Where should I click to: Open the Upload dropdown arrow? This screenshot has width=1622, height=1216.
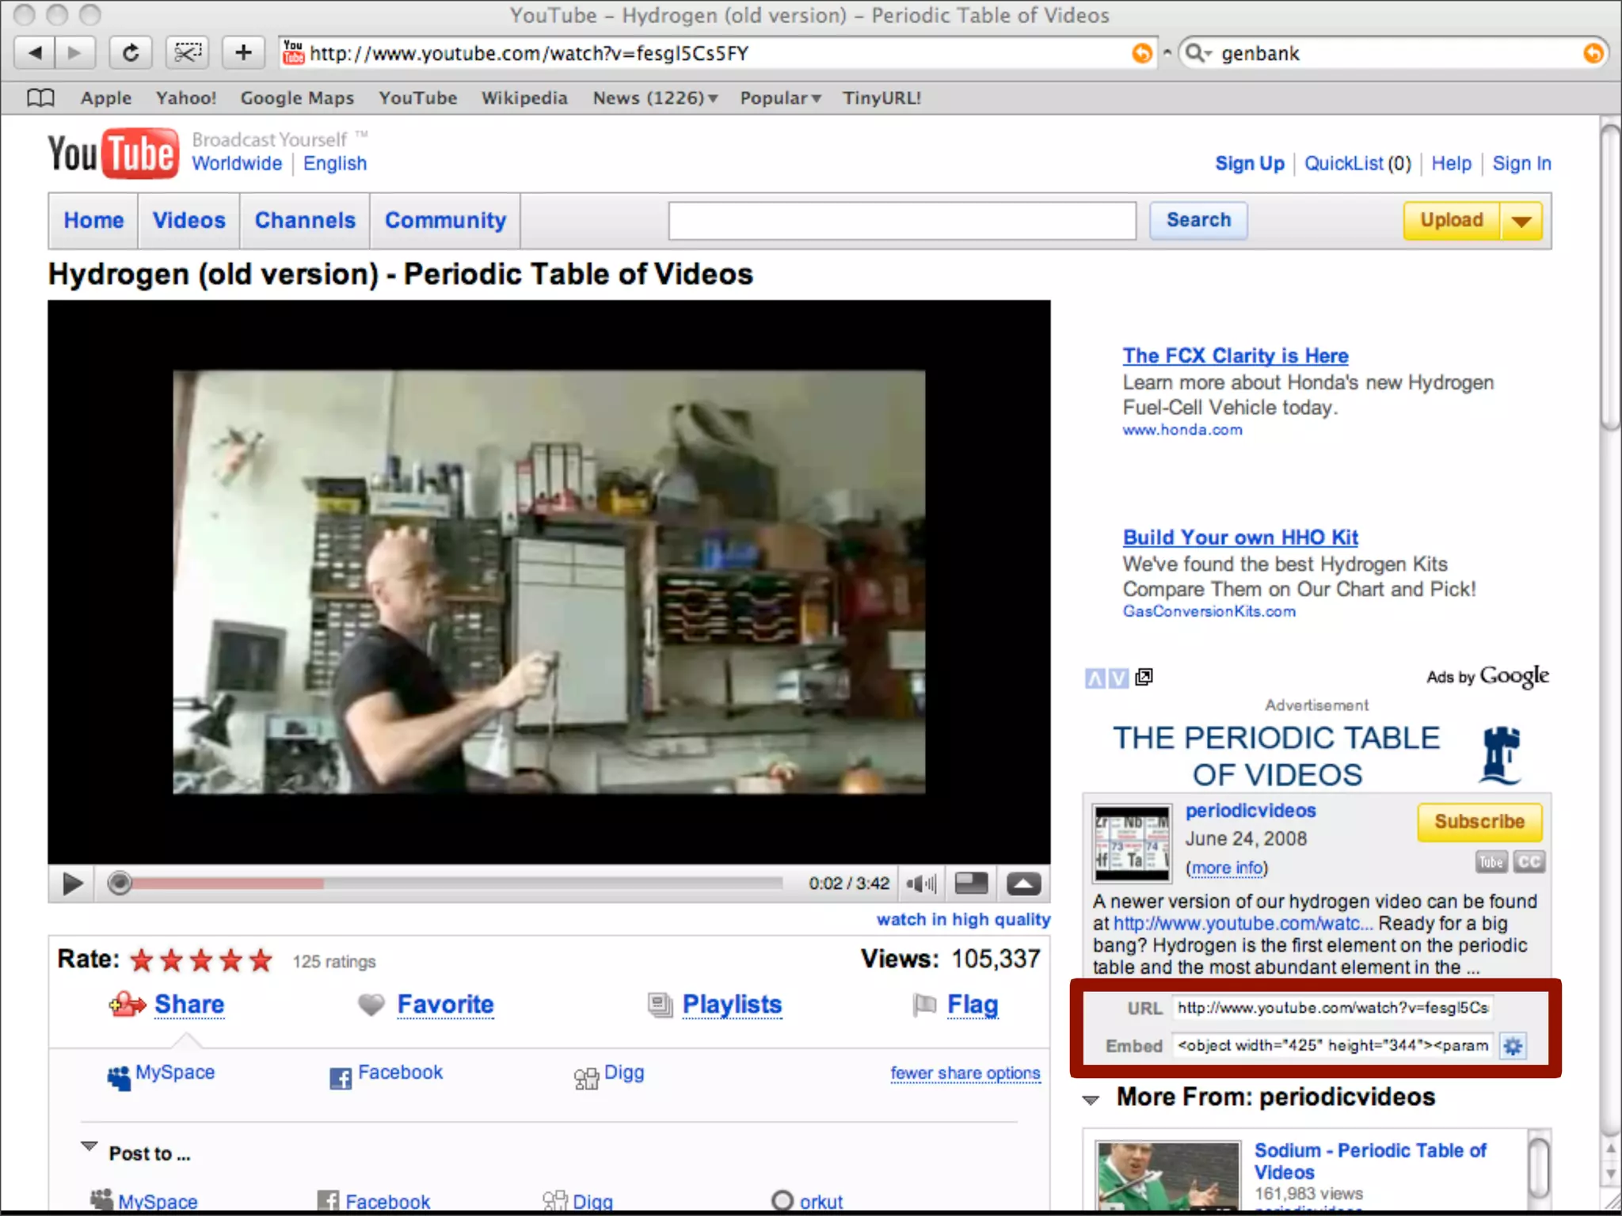(x=1521, y=221)
